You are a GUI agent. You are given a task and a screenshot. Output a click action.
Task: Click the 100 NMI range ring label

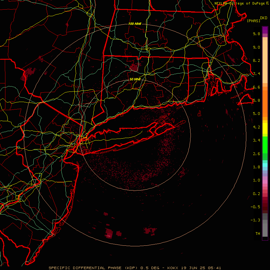point(135,24)
